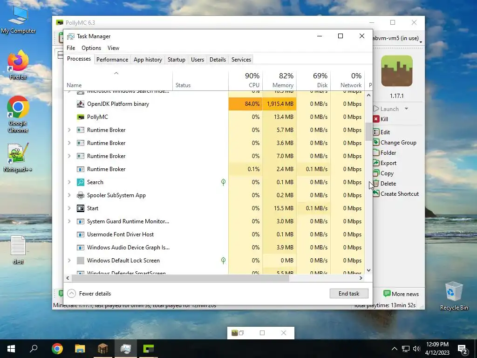This screenshot has height=358, width=477.
Task: Click the Usermode Font Driver Host icon
Action: (80, 235)
